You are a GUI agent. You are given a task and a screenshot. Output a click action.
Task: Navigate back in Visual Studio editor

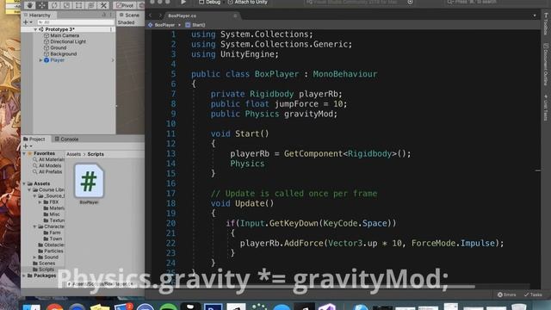click(x=151, y=15)
